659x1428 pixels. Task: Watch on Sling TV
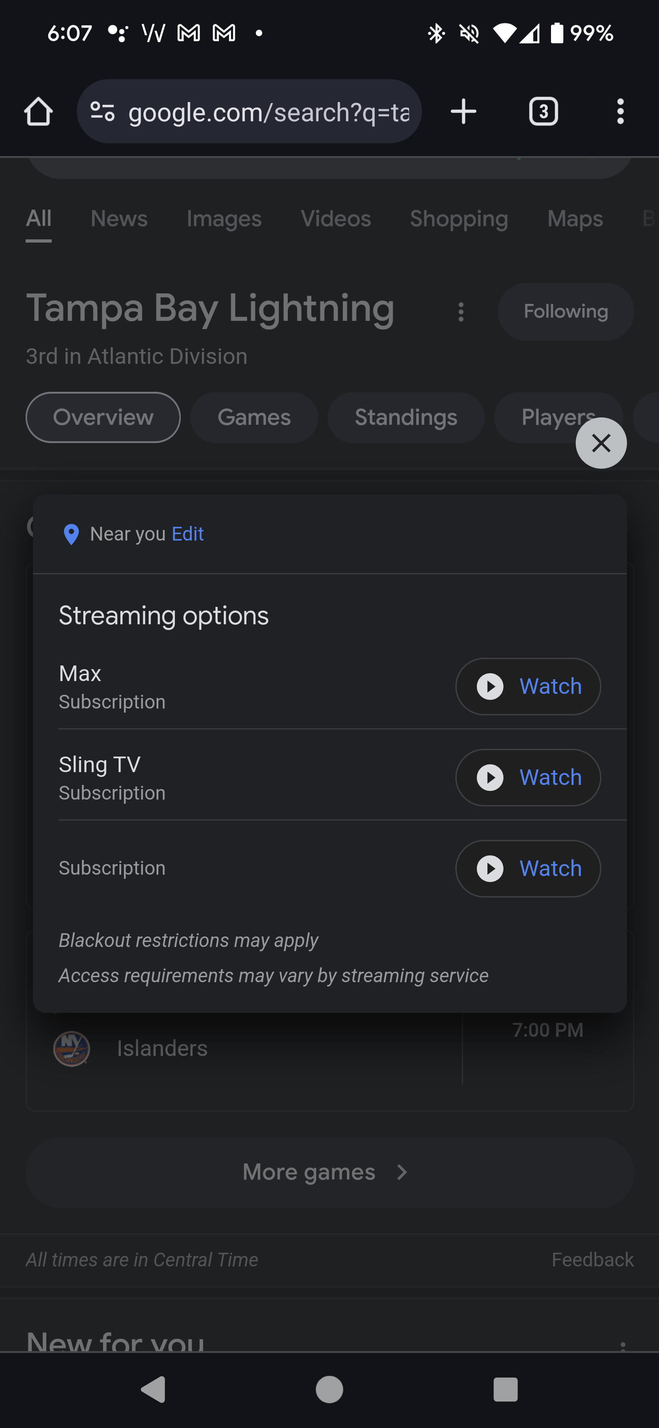pyautogui.click(x=528, y=777)
